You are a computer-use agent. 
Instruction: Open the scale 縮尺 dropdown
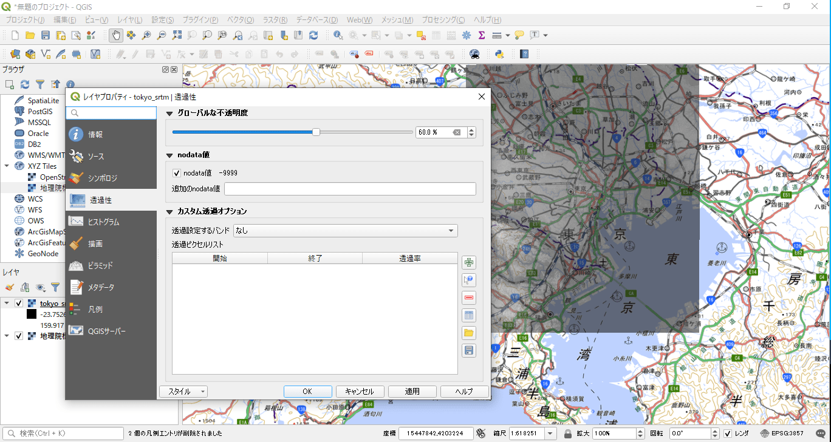click(x=550, y=433)
